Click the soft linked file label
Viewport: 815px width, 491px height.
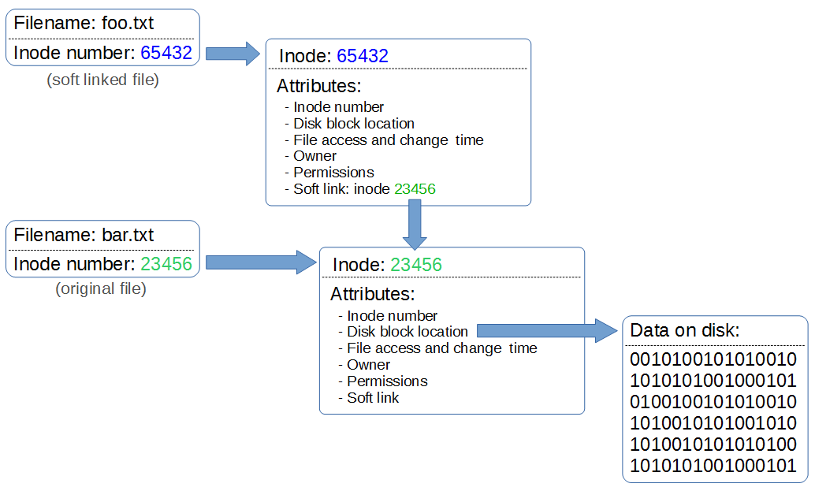coord(102,79)
